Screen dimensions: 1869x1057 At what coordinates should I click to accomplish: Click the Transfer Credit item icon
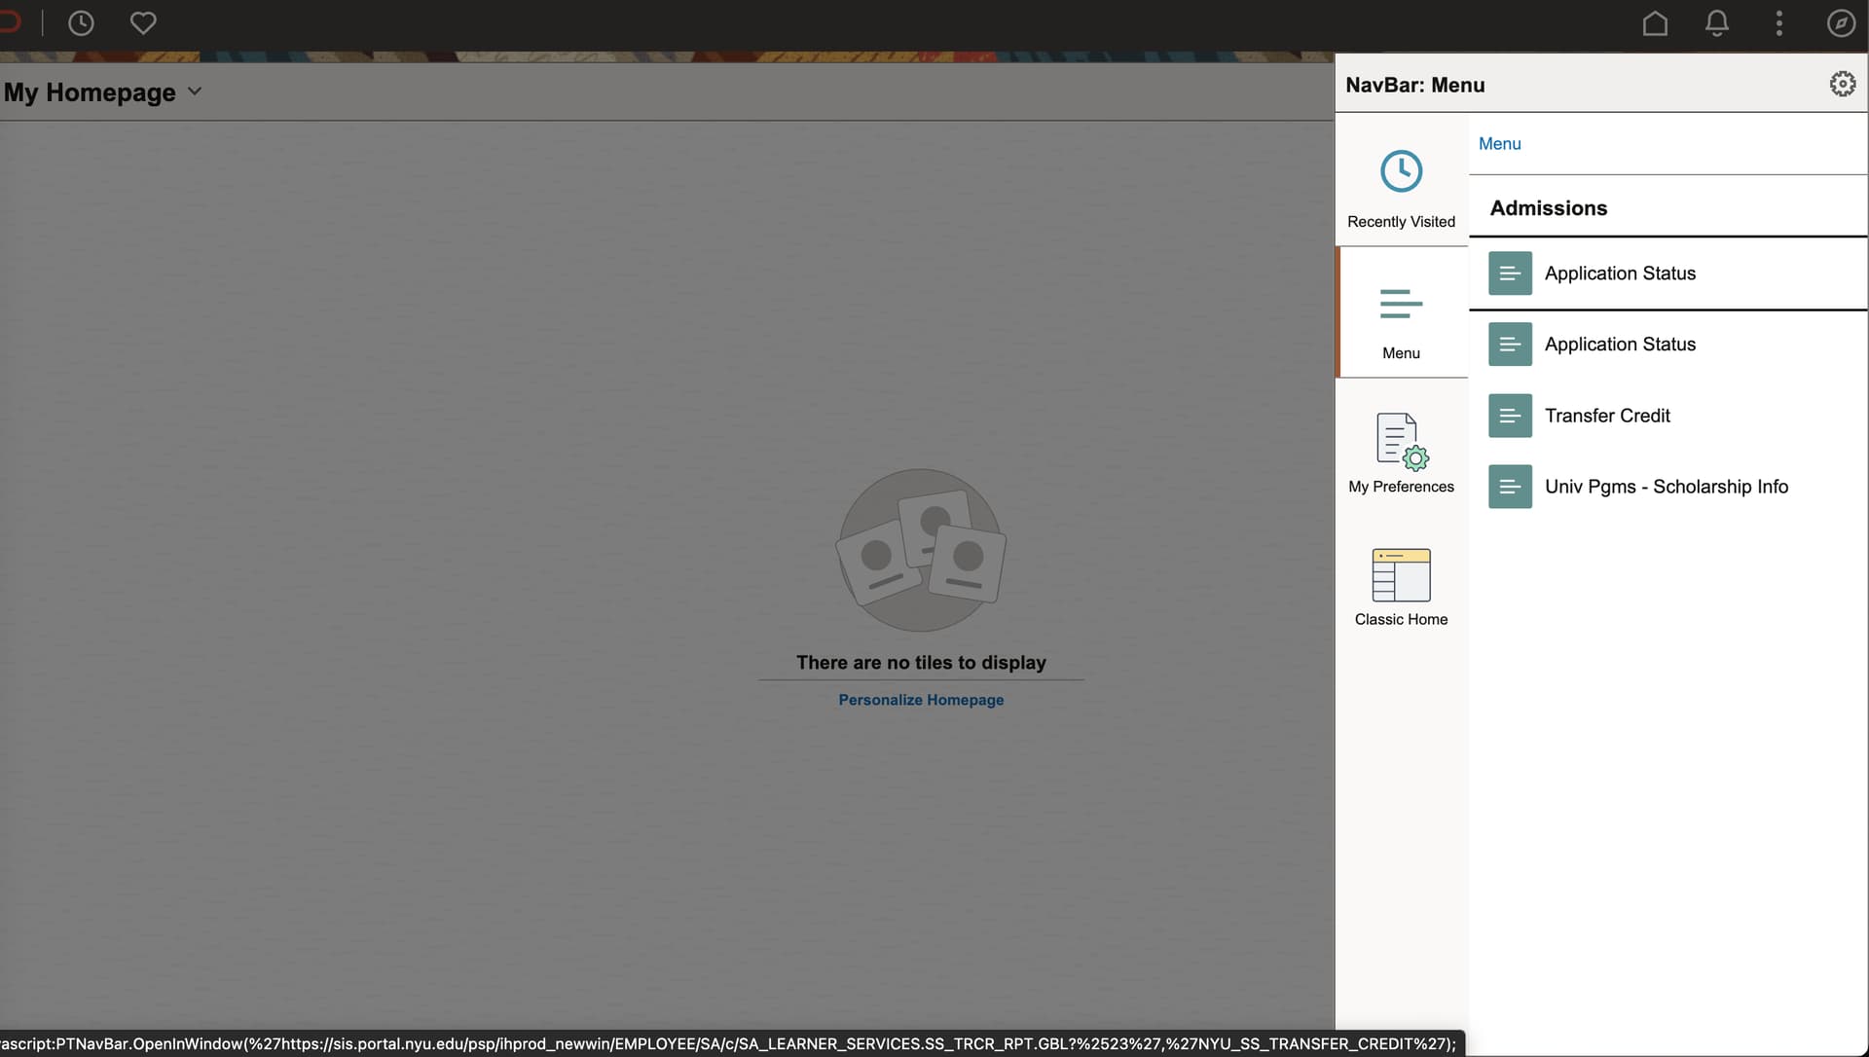tap(1510, 416)
